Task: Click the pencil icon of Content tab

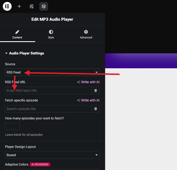Action: 17,32
